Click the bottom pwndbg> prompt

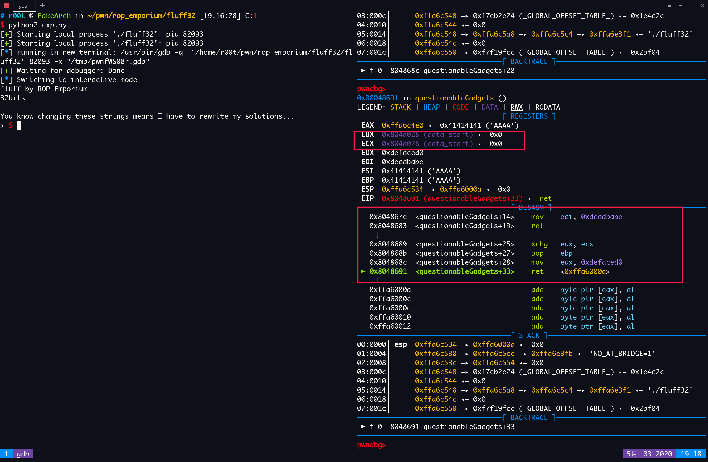coord(371,445)
